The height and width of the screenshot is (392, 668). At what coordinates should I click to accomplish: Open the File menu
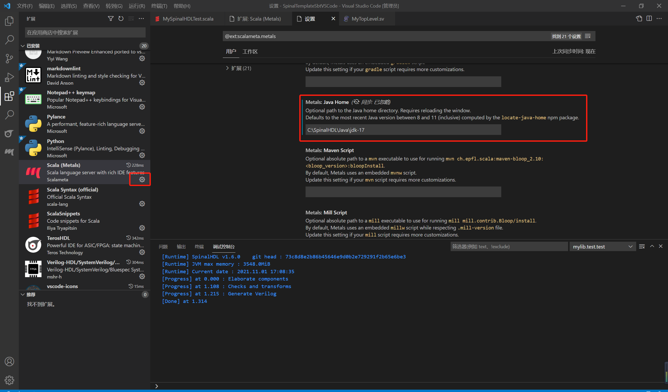pos(24,6)
